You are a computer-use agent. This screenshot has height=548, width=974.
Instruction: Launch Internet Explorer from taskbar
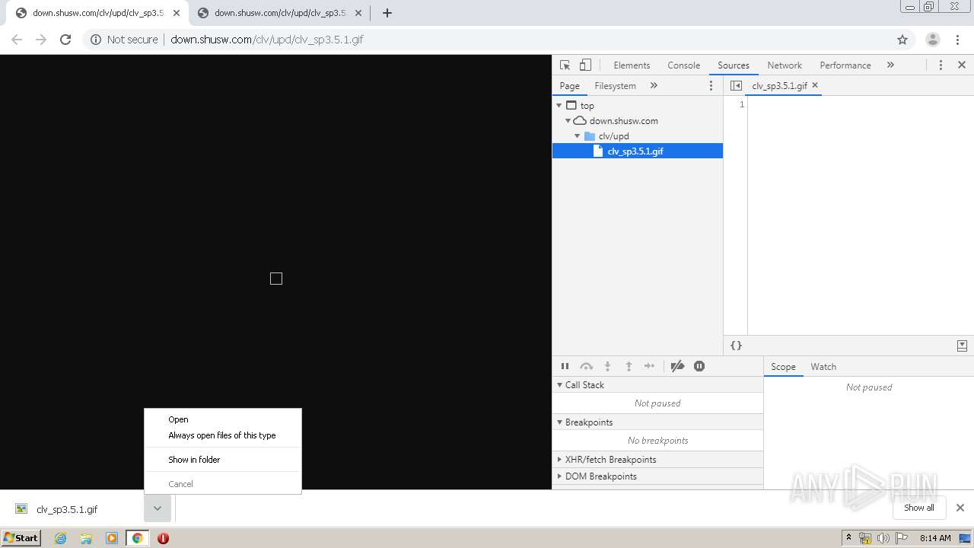pyautogui.click(x=61, y=538)
